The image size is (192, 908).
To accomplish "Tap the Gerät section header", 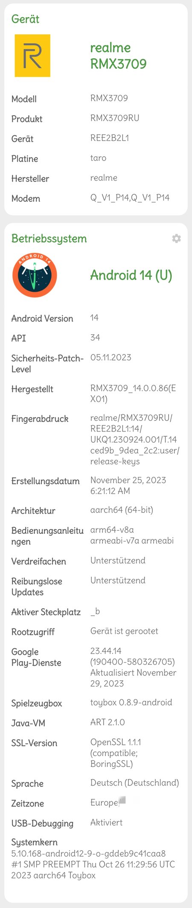I will (25, 19).
